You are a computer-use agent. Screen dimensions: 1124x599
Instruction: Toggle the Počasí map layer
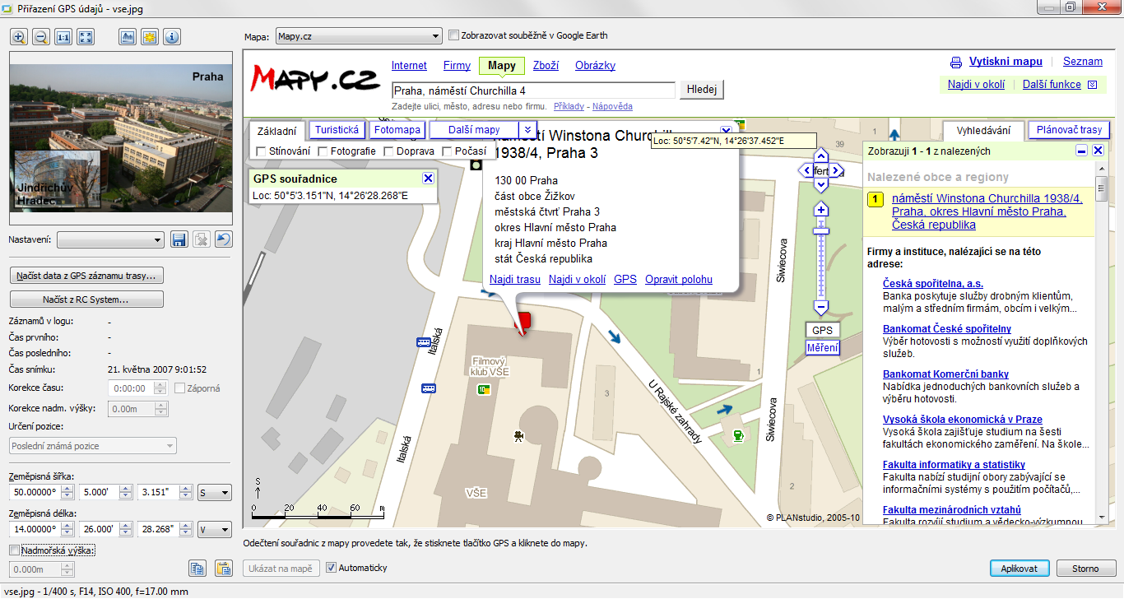coord(448,151)
